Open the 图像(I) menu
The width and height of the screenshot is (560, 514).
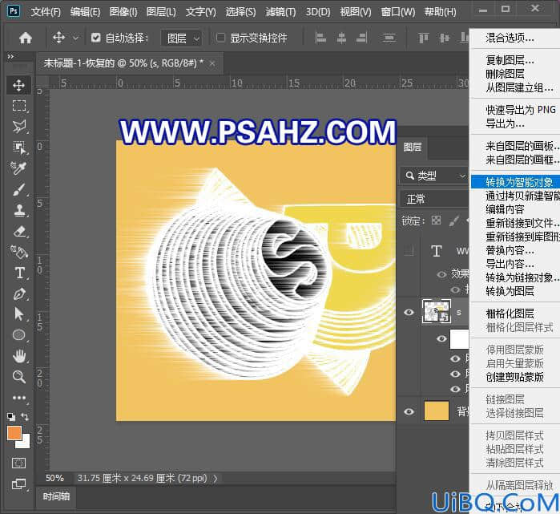tap(123, 12)
